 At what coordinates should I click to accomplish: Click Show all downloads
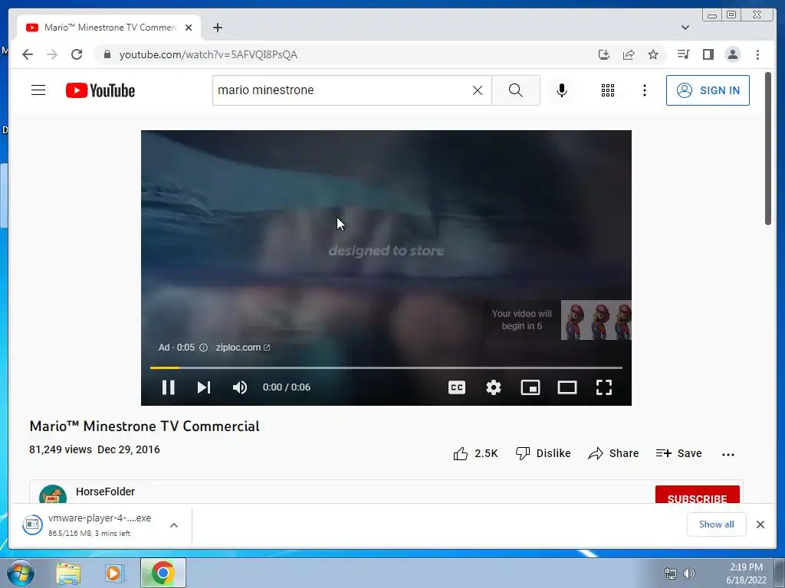click(x=717, y=524)
